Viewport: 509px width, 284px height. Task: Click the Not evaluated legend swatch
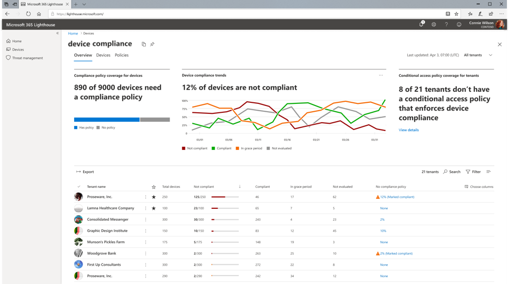(268, 148)
